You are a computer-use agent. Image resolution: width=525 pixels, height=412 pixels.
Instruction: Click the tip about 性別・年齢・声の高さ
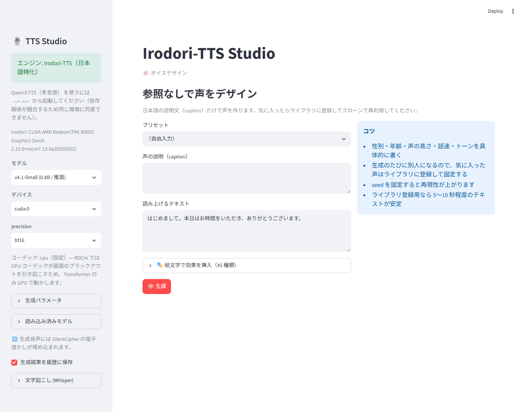429,151
